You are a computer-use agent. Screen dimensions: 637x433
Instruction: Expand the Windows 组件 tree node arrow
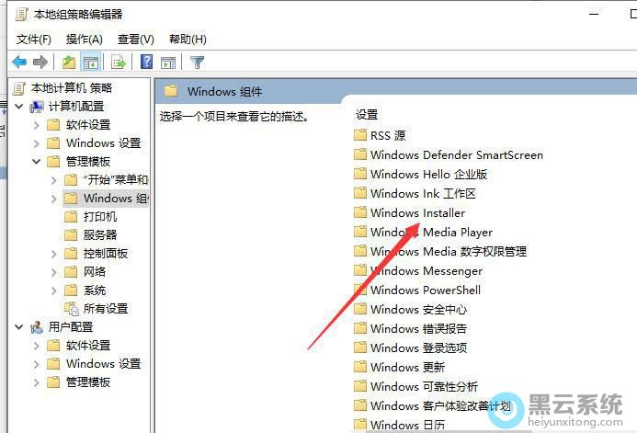click(53, 199)
